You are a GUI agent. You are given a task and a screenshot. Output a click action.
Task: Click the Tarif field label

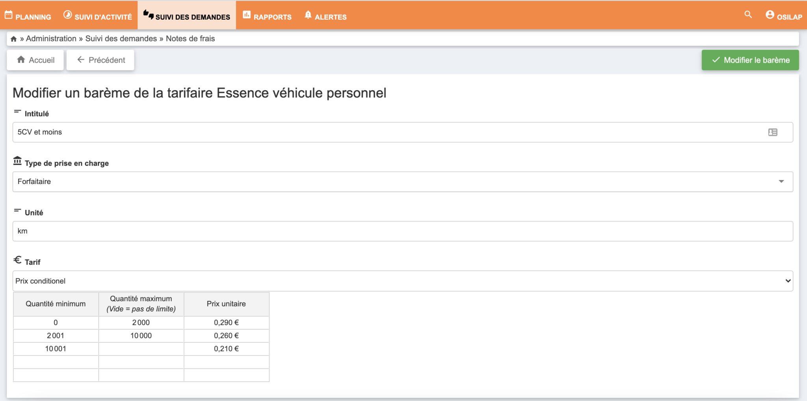click(32, 262)
